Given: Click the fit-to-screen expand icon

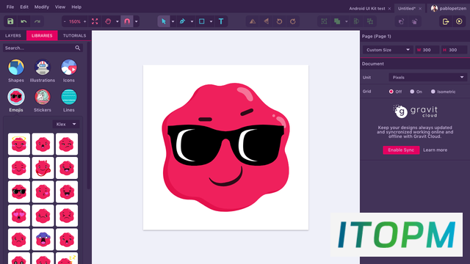Looking at the screenshot, I should coord(95,21).
